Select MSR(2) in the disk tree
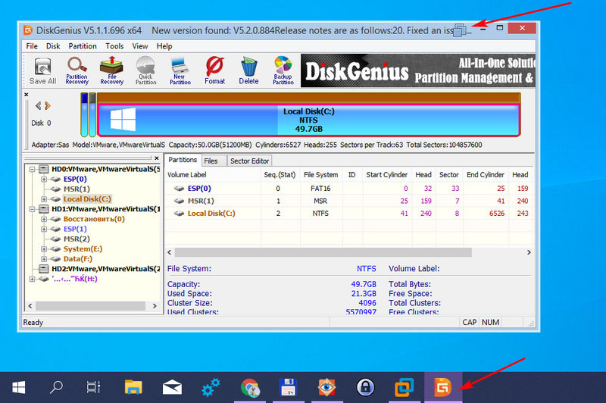The height and width of the screenshot is (403, 606). tap(77, 239)
